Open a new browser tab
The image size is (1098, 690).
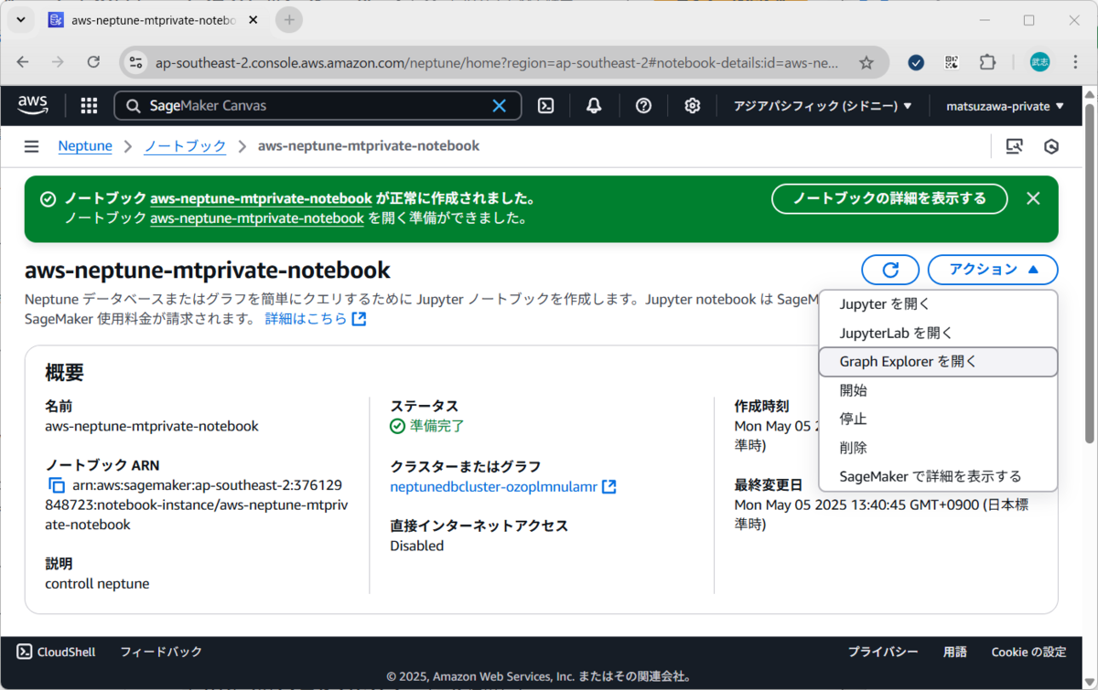click(289, 19)
